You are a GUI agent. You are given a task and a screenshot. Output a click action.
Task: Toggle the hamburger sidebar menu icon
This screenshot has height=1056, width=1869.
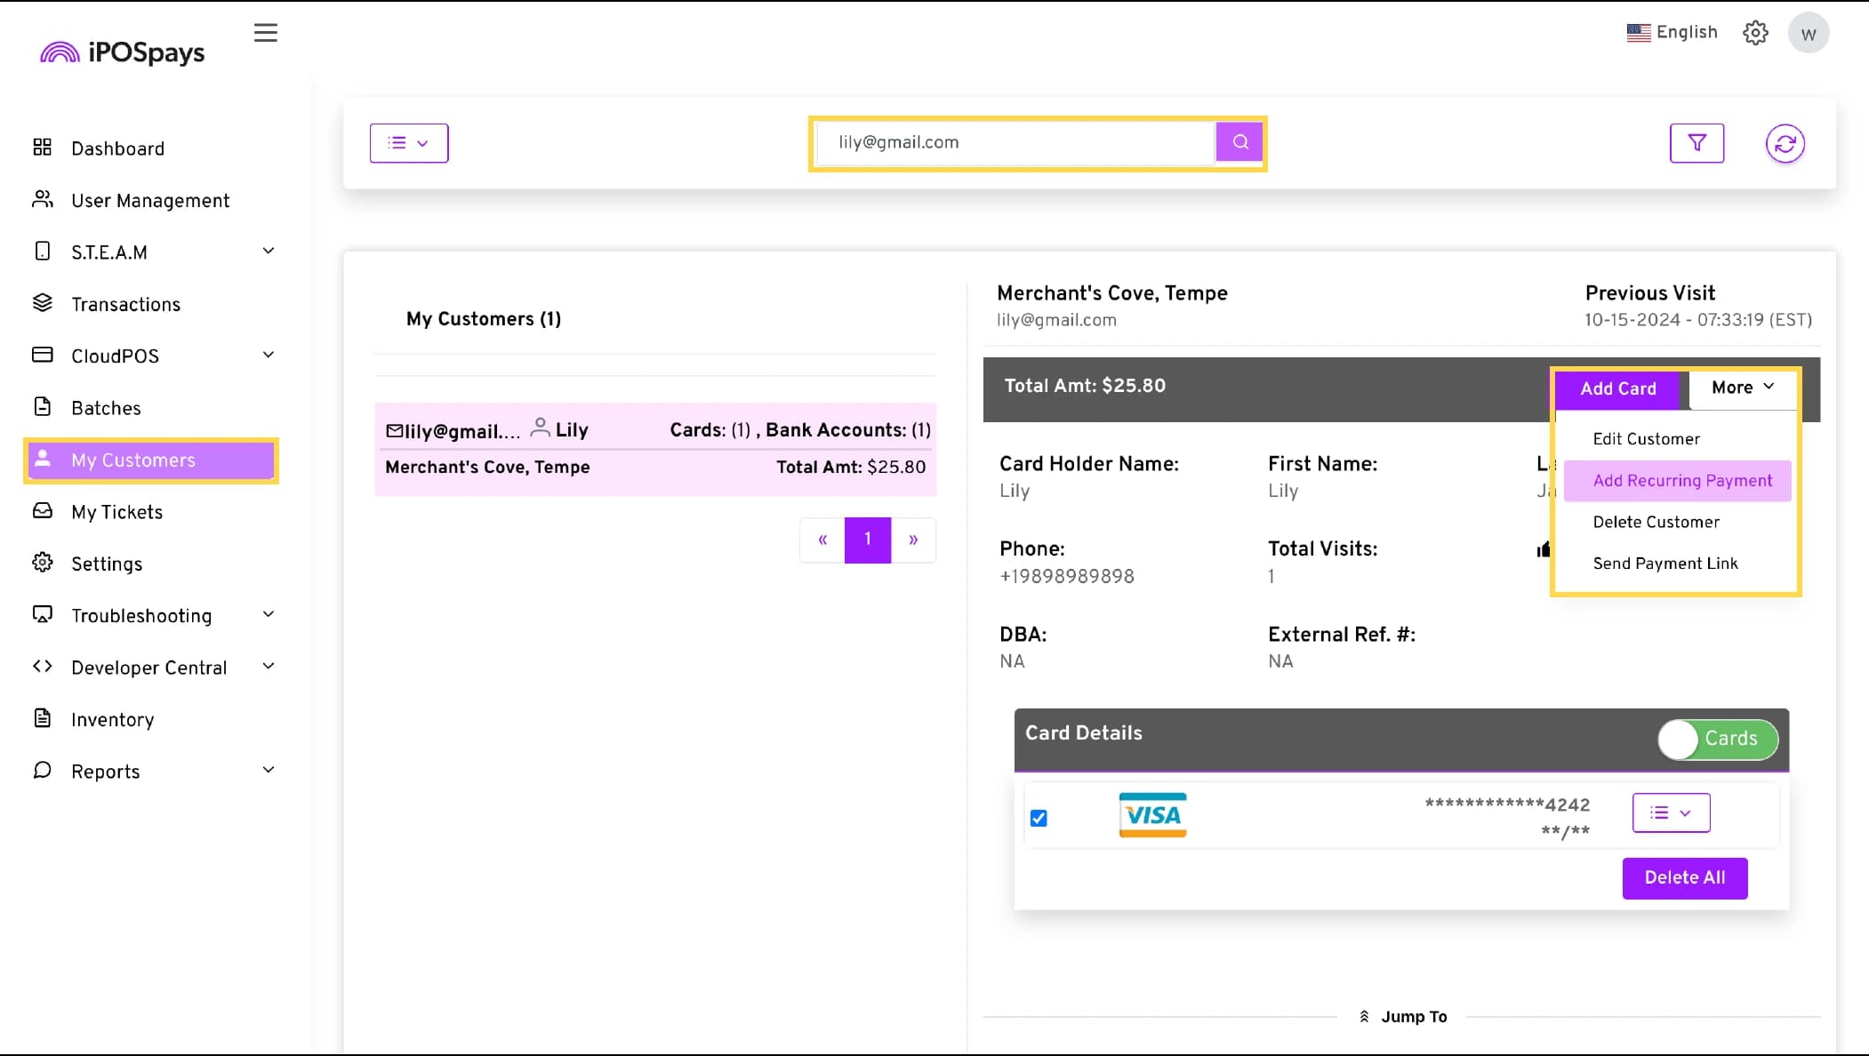pyautogui.click(x=265, y=33)
